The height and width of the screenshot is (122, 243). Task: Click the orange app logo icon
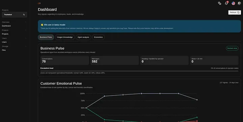click(x=39, y=3)
